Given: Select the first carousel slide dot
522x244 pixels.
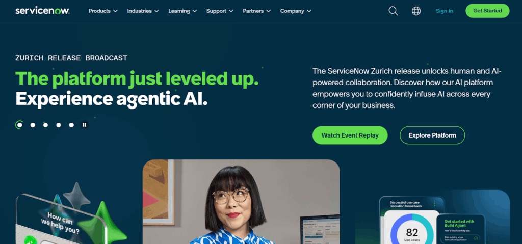Looking at the screenshot, I should [20, 125].
